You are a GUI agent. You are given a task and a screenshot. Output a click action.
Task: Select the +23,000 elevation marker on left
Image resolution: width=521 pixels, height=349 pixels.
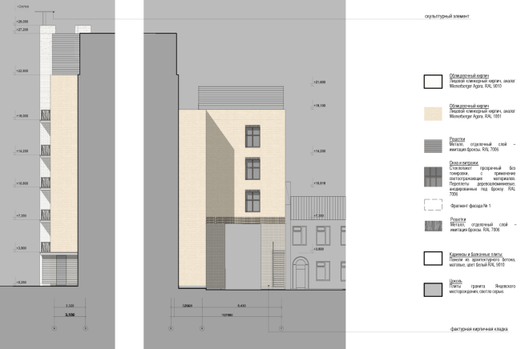tap(22, 71)
